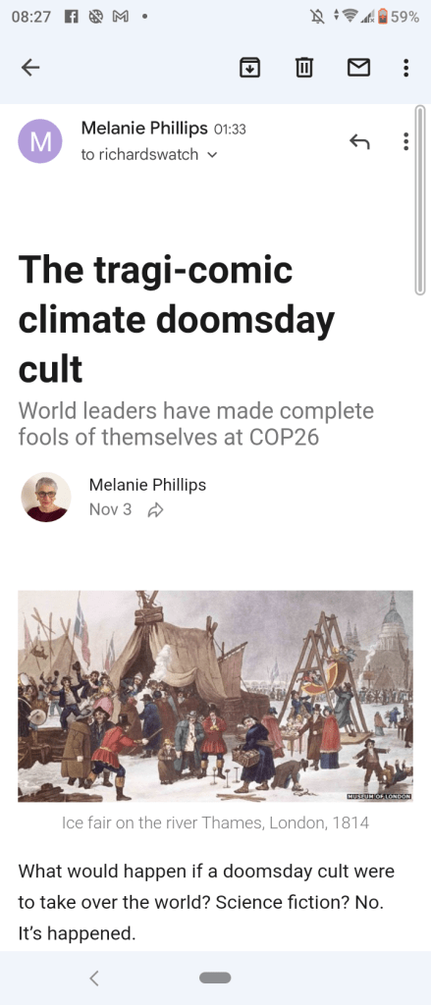
Task: Open the article title link
Action: point(177,319)
